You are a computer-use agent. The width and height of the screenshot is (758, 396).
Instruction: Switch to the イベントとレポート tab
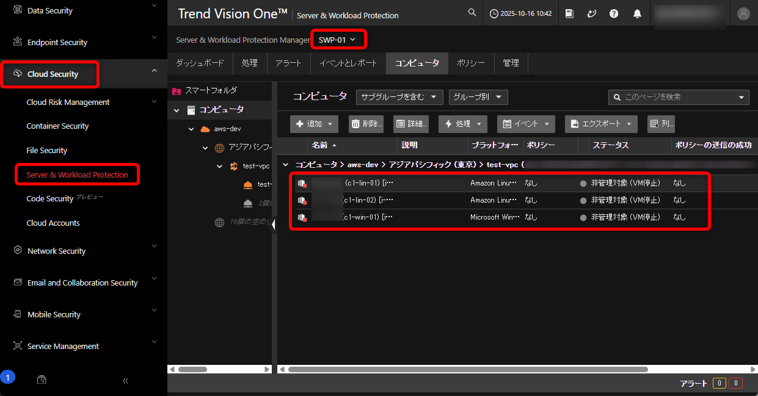coord(348,63)
